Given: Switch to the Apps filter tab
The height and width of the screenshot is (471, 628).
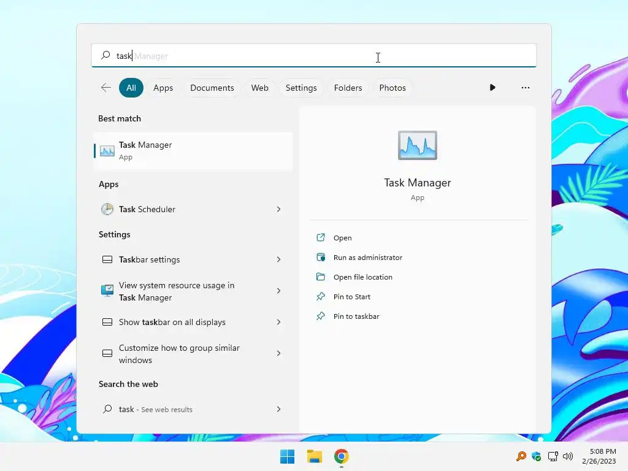Looking at the screenshot, I should point(163,88).
